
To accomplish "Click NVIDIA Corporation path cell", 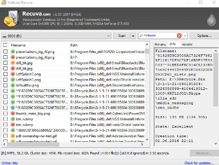I will click(107, 52).
